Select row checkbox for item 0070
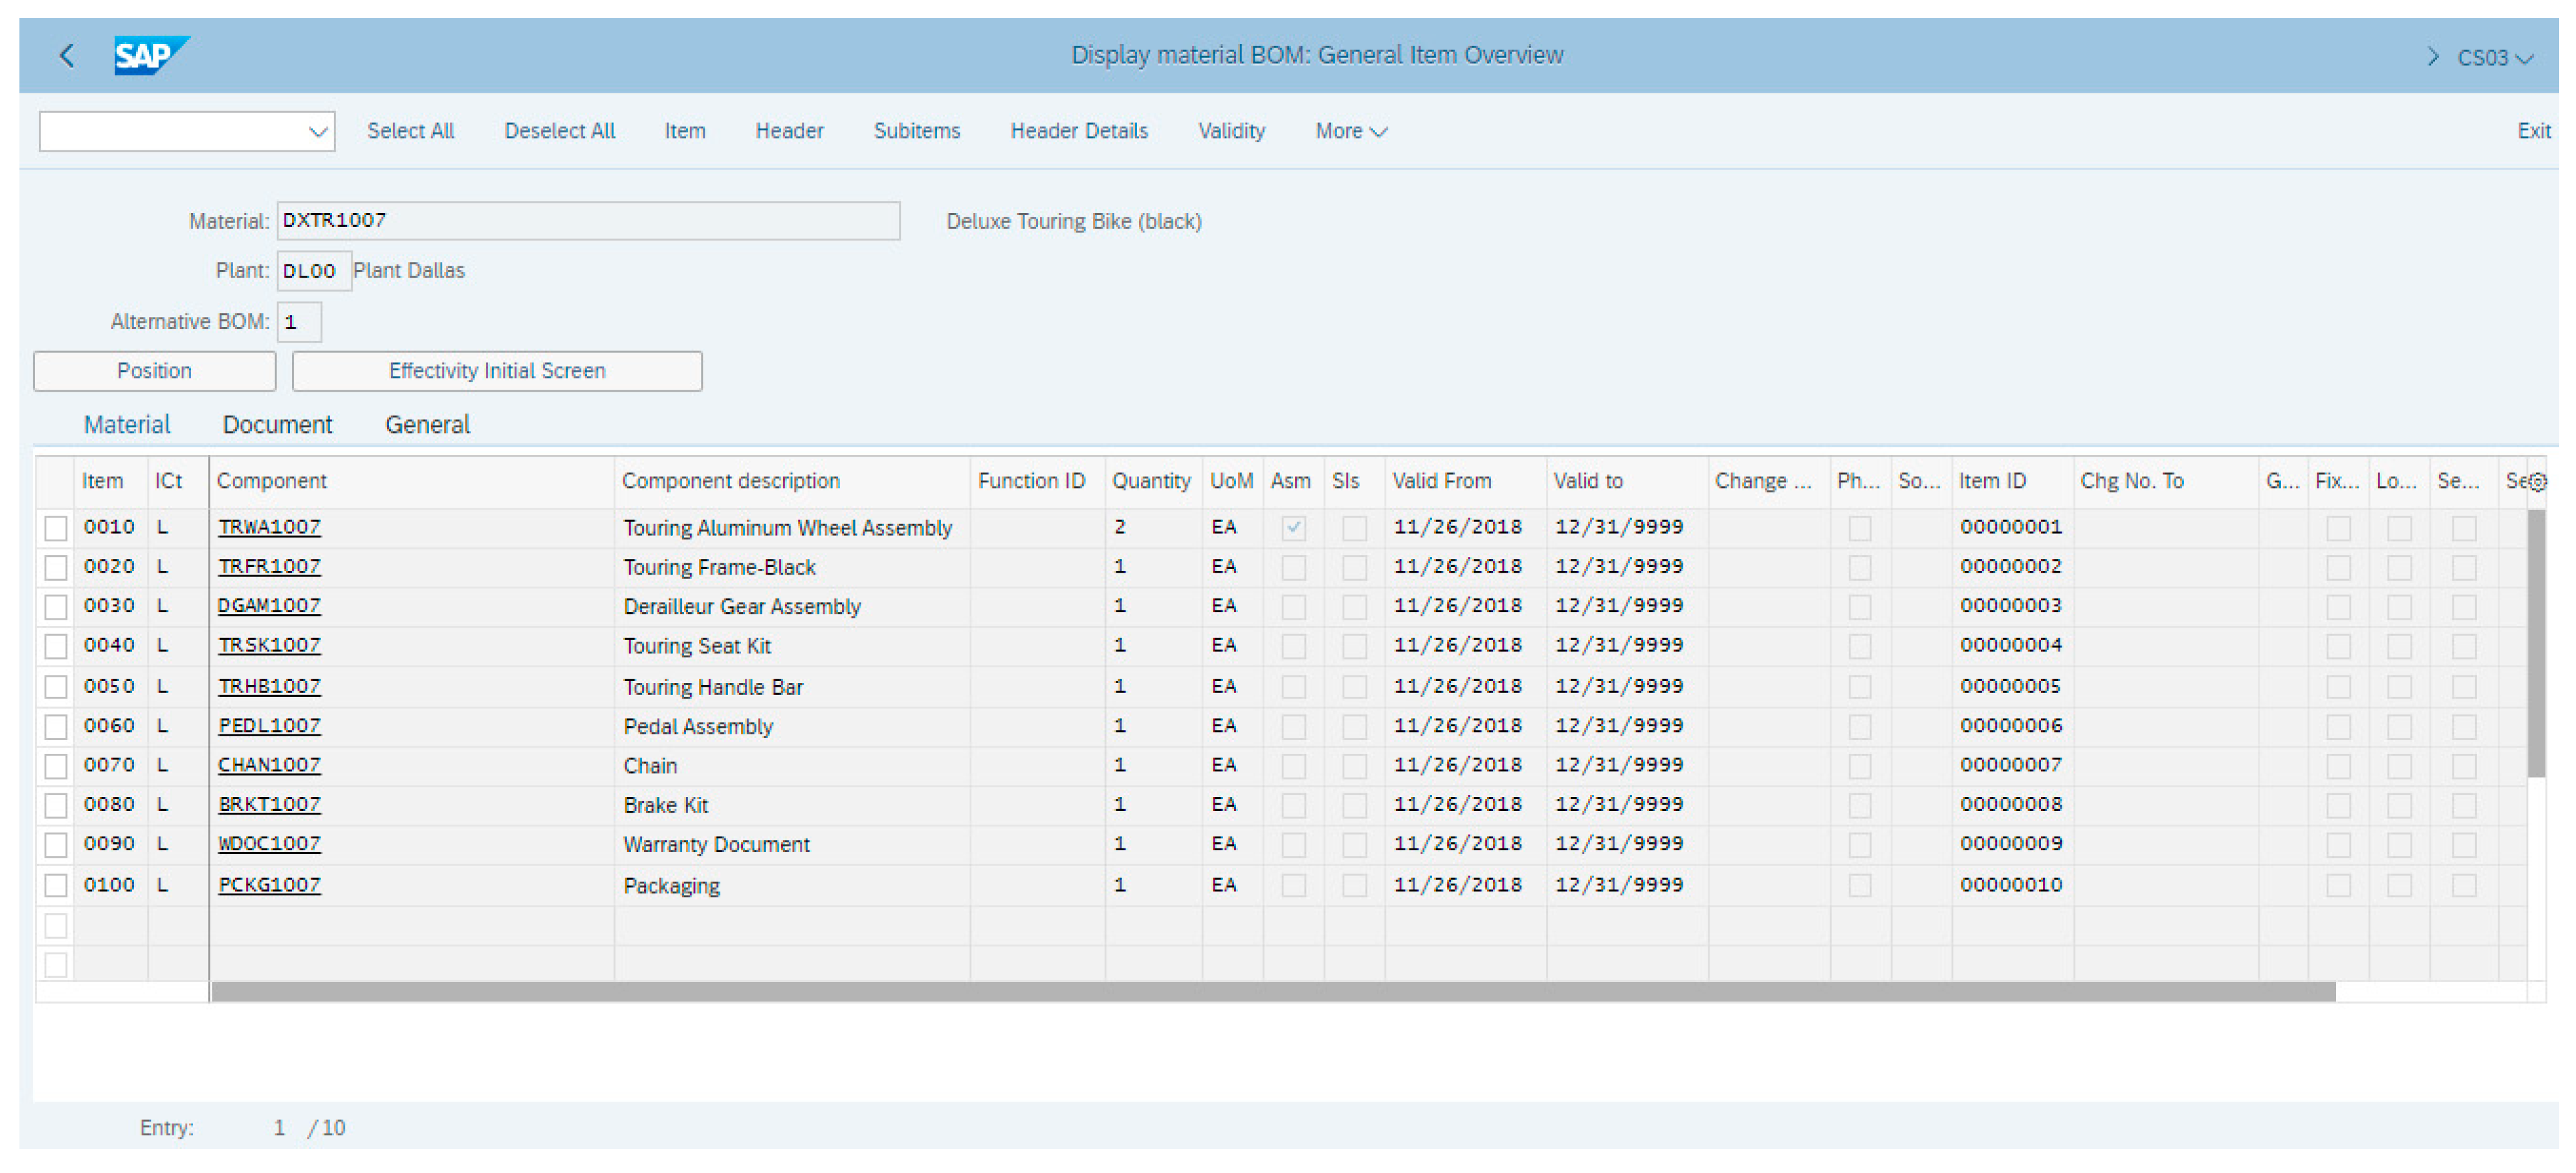 pos(56,766)
